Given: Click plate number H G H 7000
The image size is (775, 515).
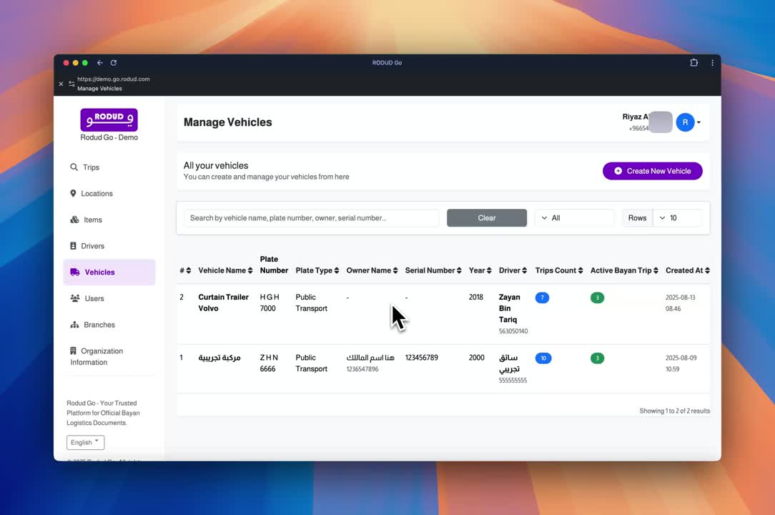Looking at the screenshot, I should [270, 303].
